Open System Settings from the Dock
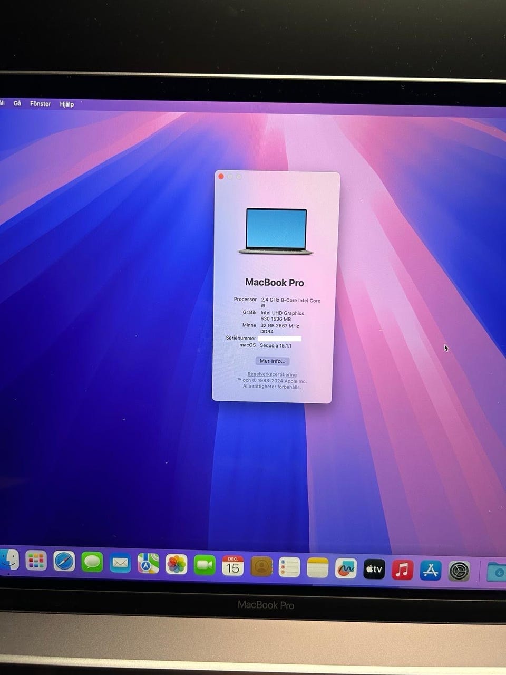The width and height of the screenshot is (506, 675). (459, 571)
